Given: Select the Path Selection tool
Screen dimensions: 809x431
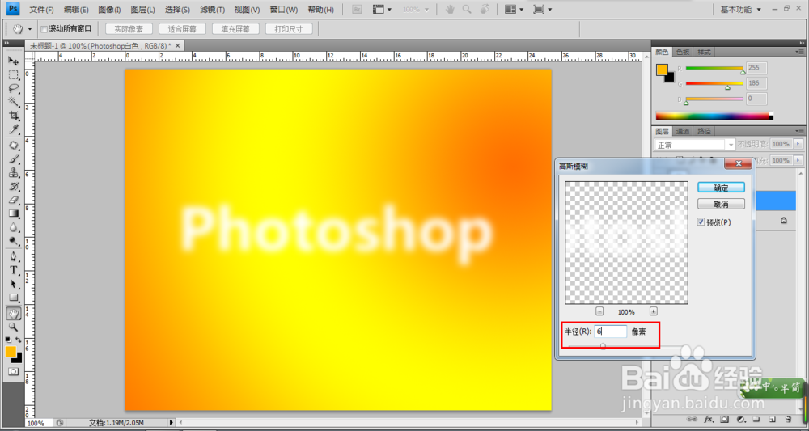Looking at the screenshot, I should (x=14, y=284).
